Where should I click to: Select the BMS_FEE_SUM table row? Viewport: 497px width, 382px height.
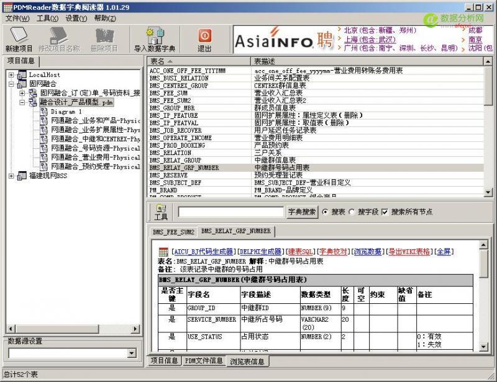316,93
